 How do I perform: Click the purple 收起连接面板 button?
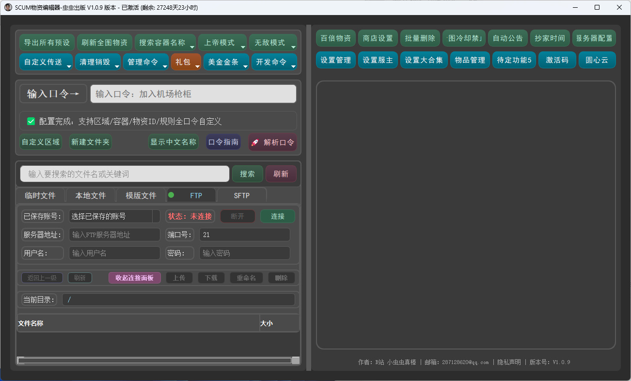click(x=135, y=278)
